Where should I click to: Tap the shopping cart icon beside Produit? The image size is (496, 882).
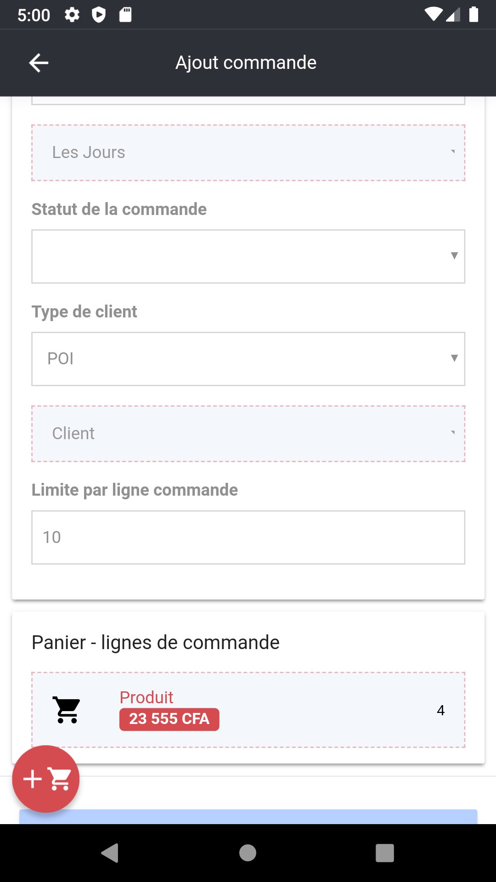click(x=67, y=710)
